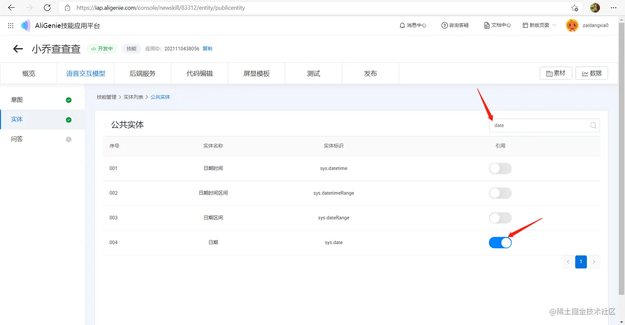Go to next page of entity list
The width and height of the screenshot is (625, 325).
594,261
